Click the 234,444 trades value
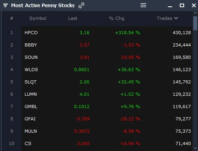This screenshot has width=198, height=151. [182, 45]
